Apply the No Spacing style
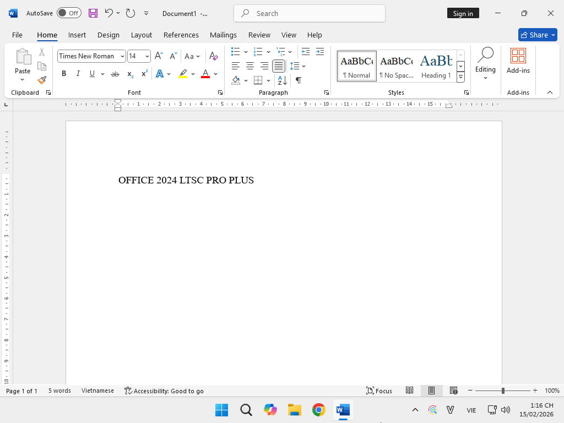 pyautogui.click(x=397, y=66)
